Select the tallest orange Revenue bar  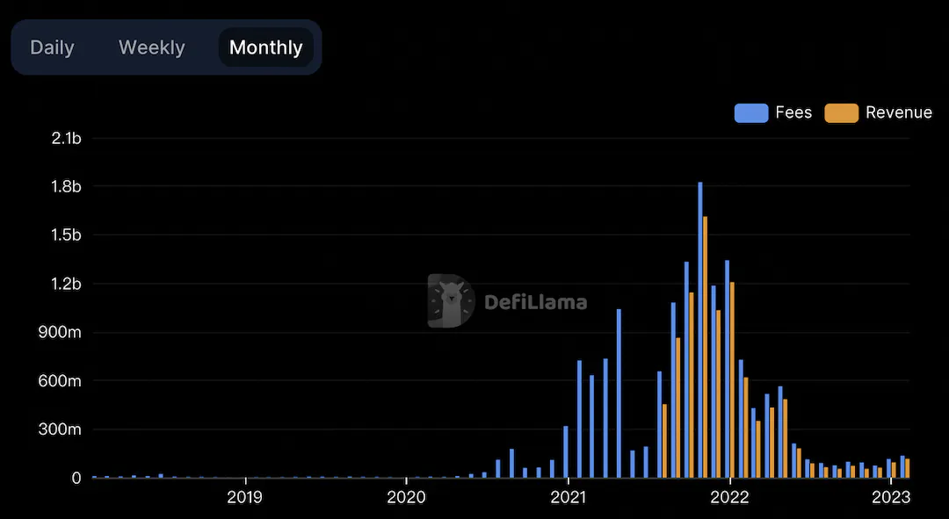click(x=705, y=347)
